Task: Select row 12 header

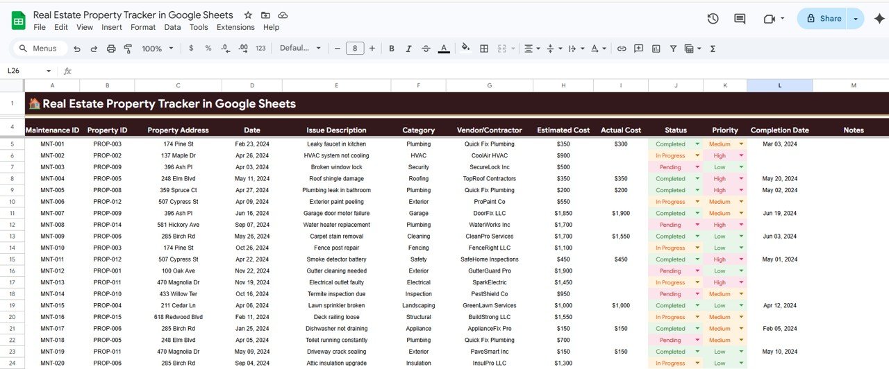Action: tap(12, 225)
